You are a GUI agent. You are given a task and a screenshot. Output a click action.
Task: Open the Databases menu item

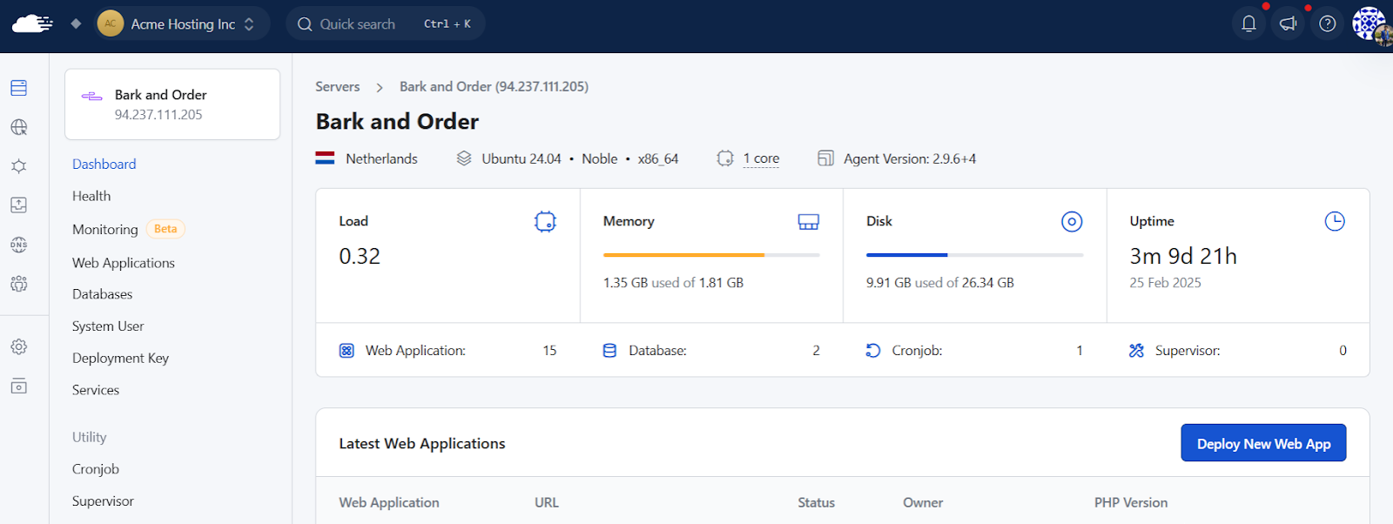(x=103, y=294)
